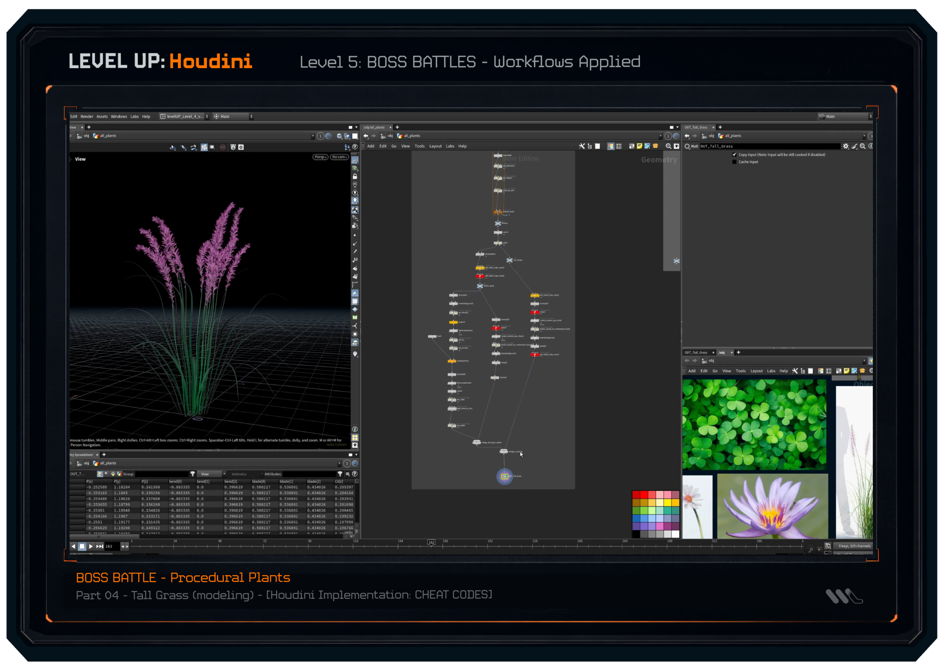Expand the levelUP desktop selector dropdown

[x=185, y=116]
